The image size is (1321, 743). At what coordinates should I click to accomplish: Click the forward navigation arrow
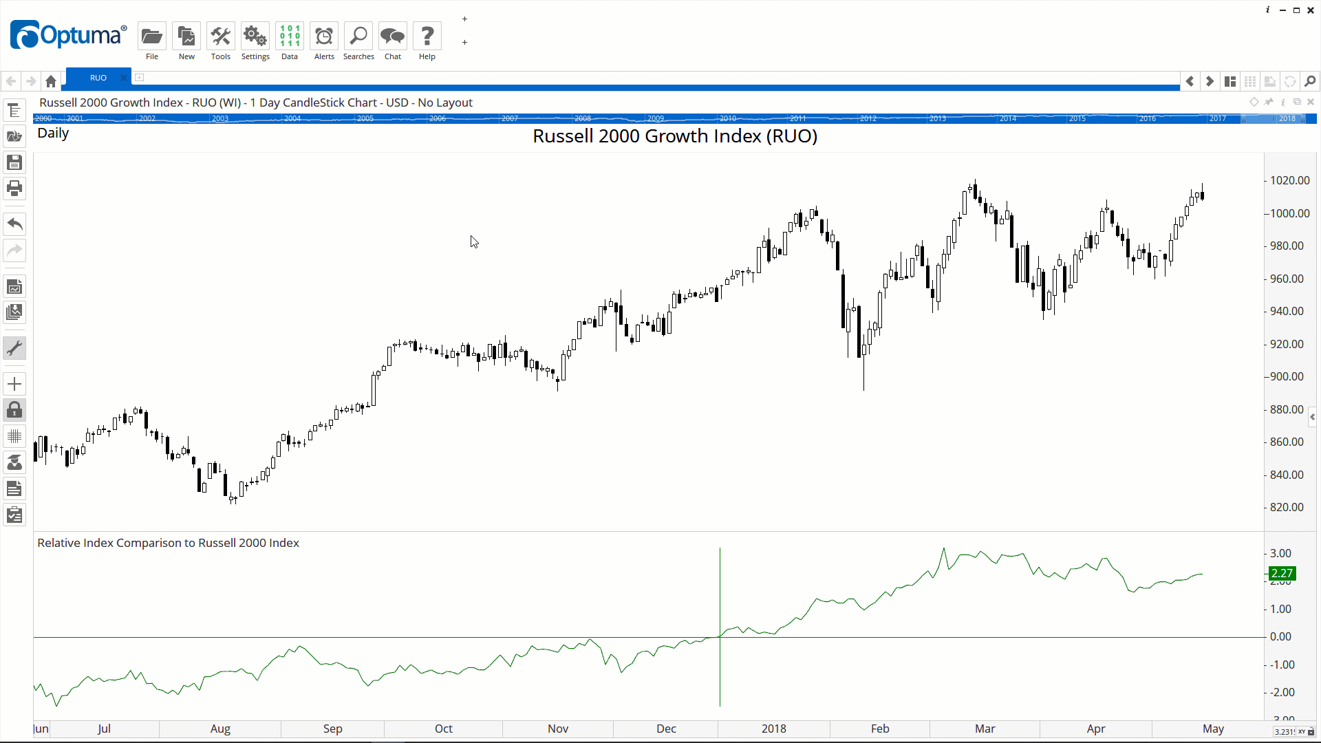31,81
